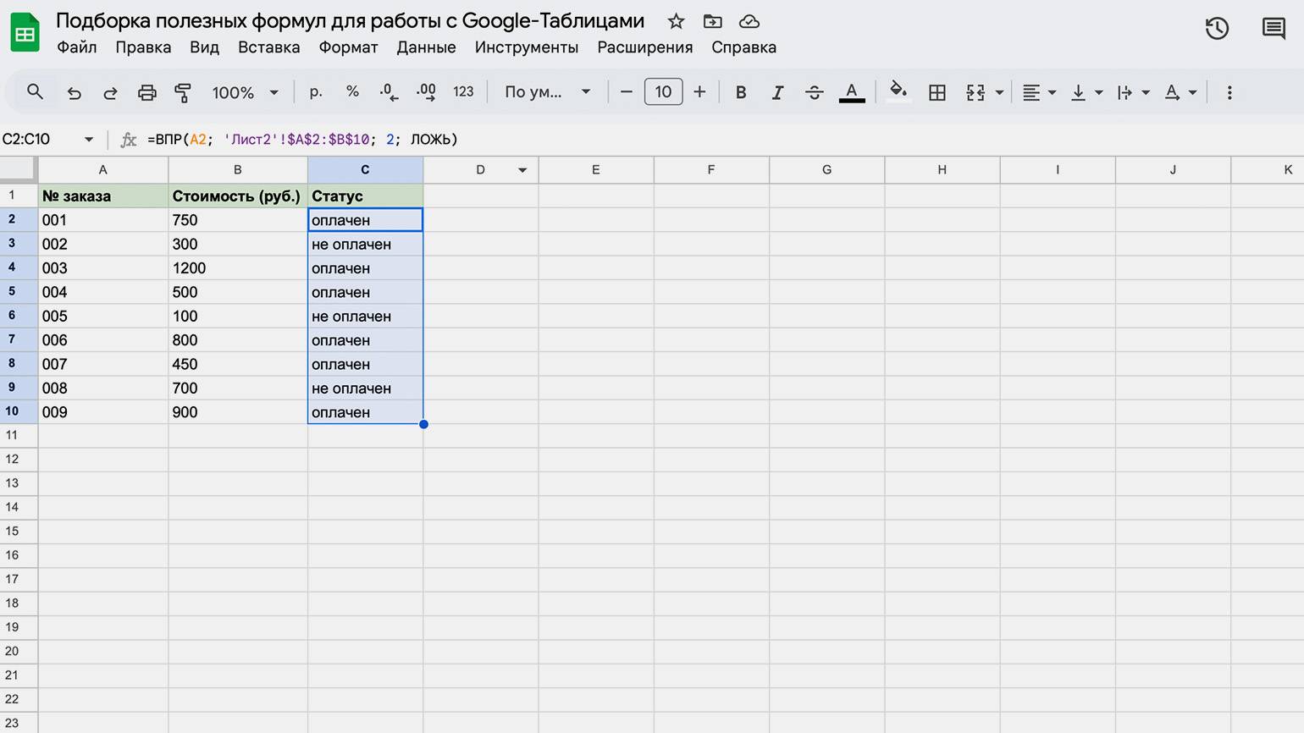Open text color picker
Viewport: 1304px width, 733px height.
[852, 92]
